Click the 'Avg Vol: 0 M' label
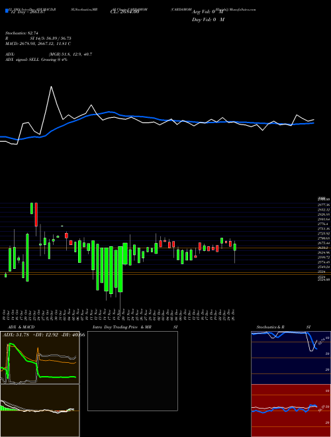The width and height of the screenshot is (331, 437). [208, 13]
